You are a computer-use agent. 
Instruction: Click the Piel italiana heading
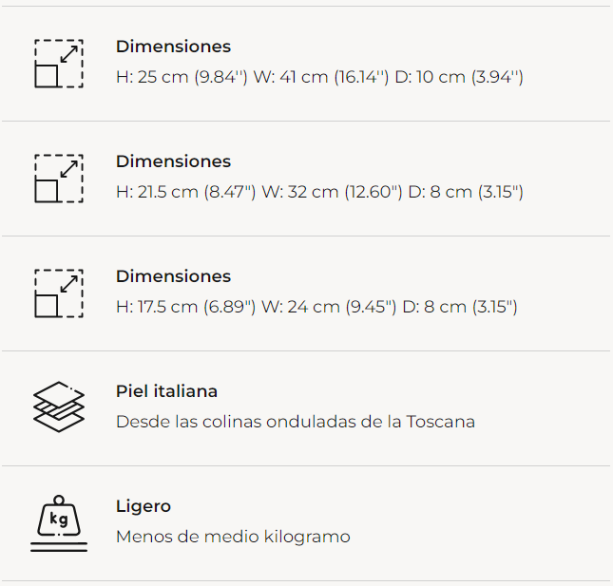click(166, 391)
